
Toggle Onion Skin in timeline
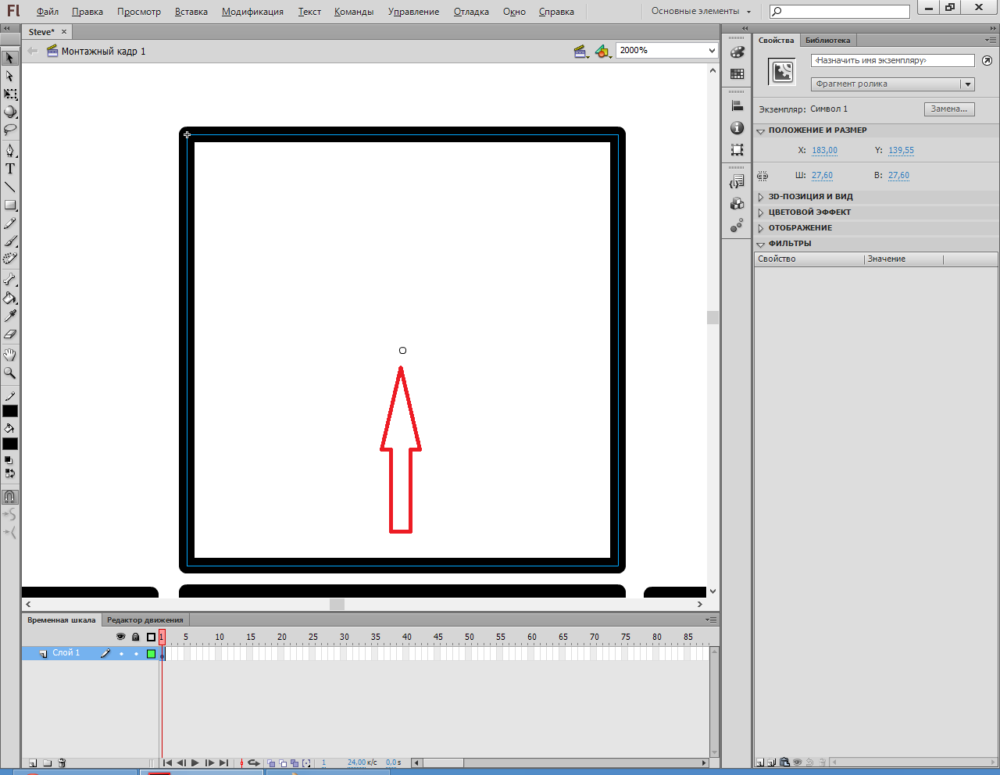(271, 763)
